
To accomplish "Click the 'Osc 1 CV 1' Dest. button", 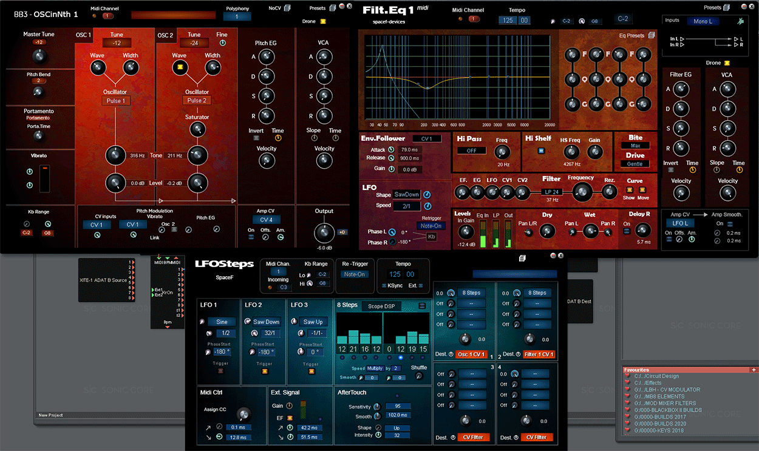I will tap(472, 354).
